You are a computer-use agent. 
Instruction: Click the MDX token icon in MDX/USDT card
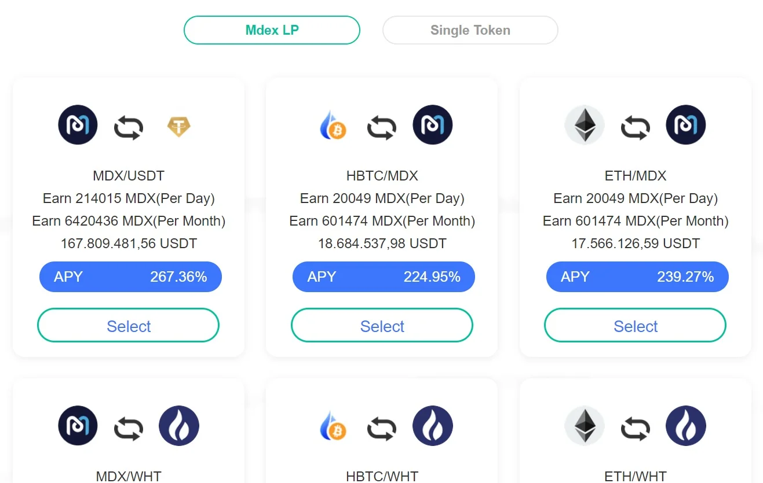point(78,125)
